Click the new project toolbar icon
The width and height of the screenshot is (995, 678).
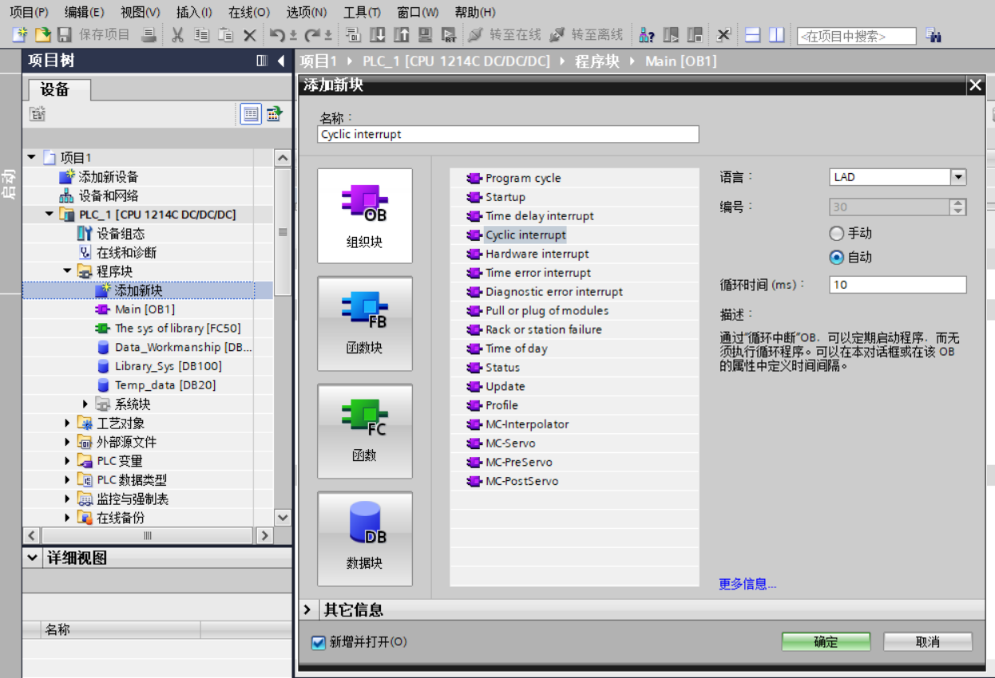tap(20, 35)
